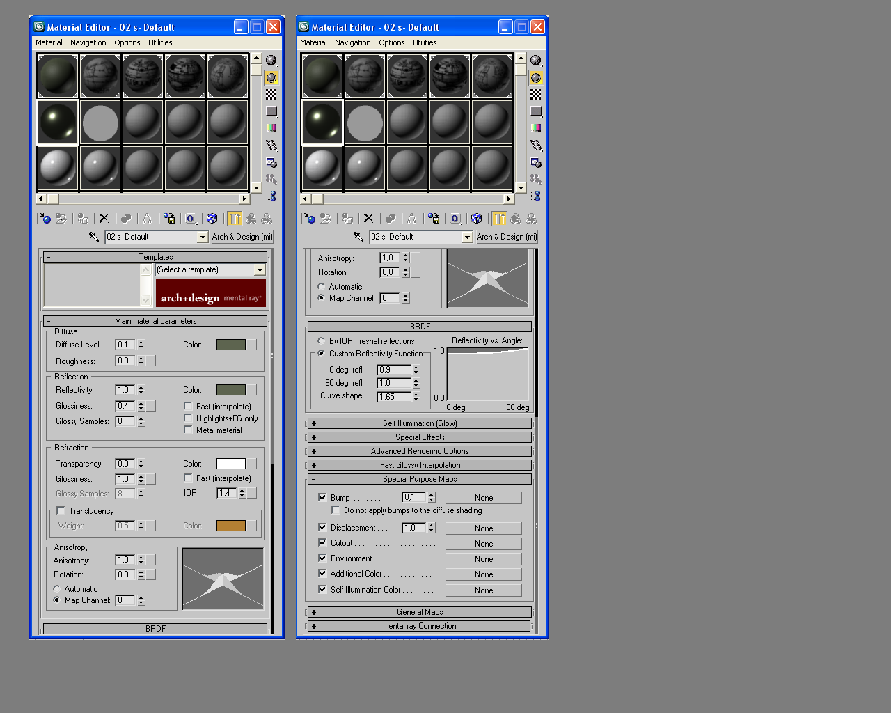
Task: Toggle Backlight icon in right Material Editor
Action: 536,77
